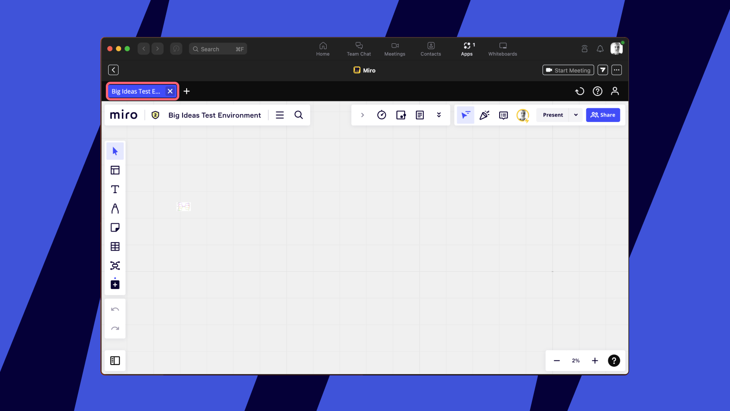
Task: Expand more collaboration tools chevron
Action: [439, 115]
